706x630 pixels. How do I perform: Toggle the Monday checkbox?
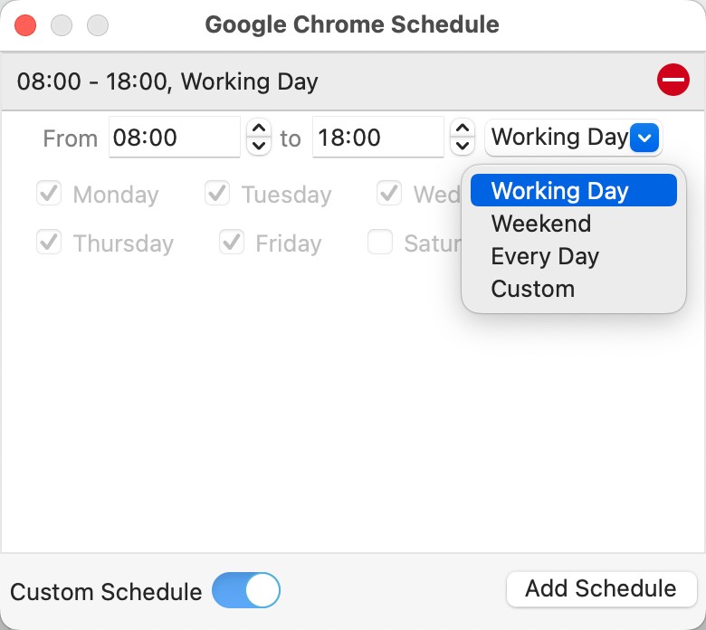point(49,194)
